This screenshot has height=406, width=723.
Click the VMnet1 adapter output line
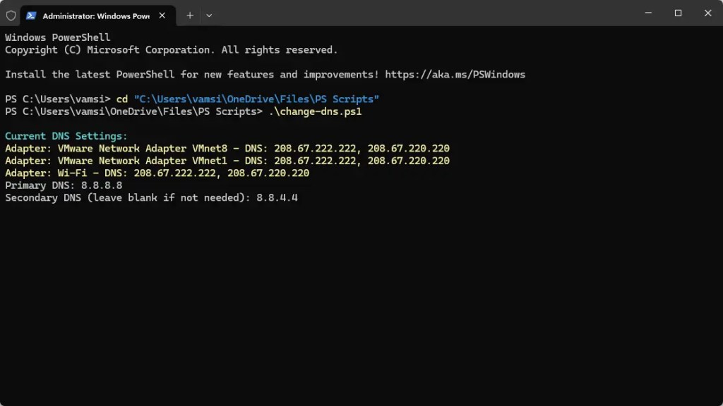227,161
